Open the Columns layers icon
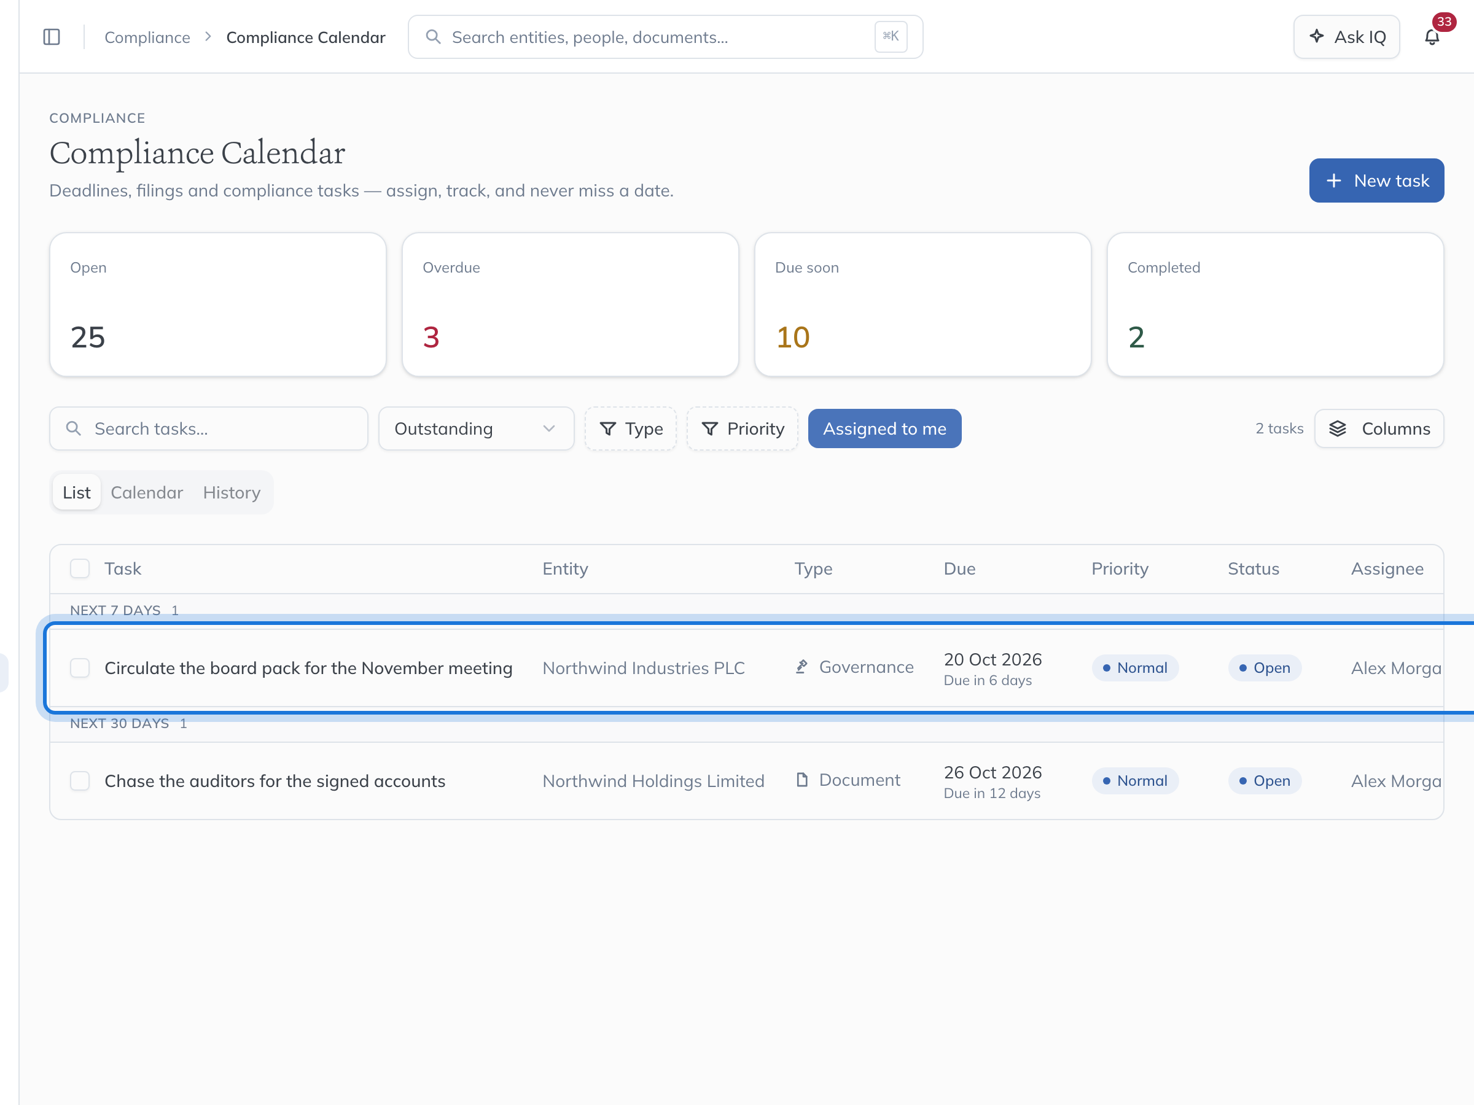The width and height of the screenshot is (1474, 1105). coord(1338,428)
